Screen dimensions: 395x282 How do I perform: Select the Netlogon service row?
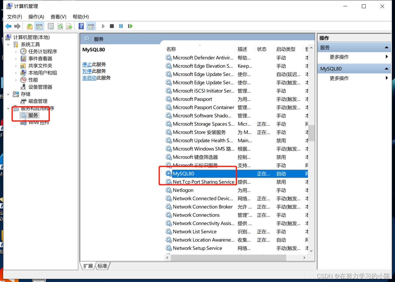coord(183,190)
